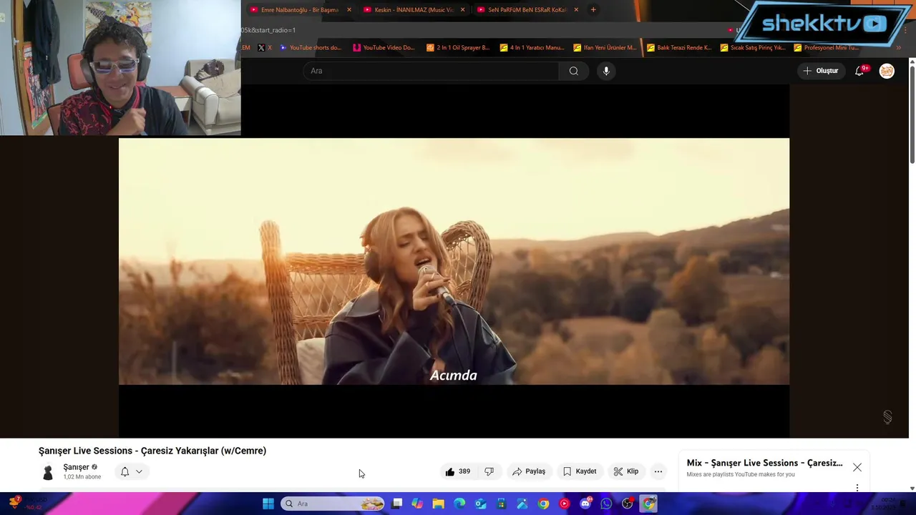Open Copilot from taskbar

click(x=417, y=504)
